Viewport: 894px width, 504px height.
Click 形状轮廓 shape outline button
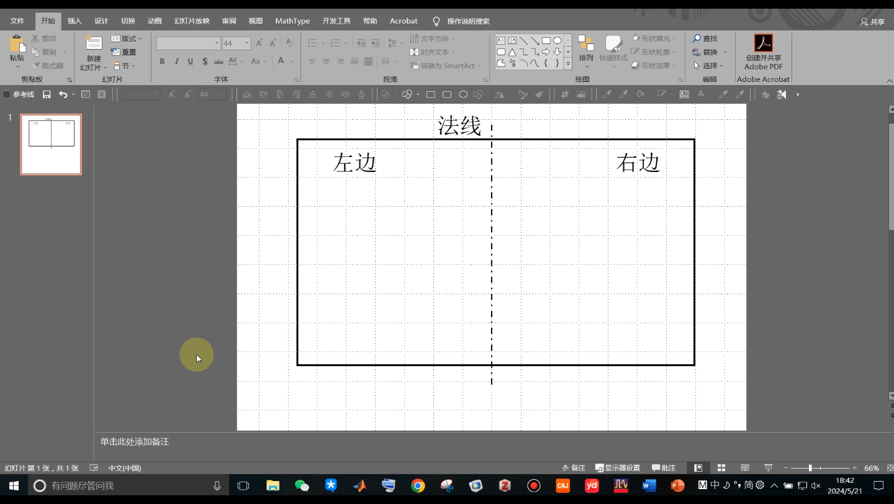tap(654, 52)
